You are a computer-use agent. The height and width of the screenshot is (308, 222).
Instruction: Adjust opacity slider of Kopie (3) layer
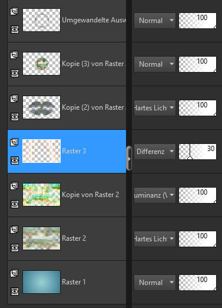197,64
